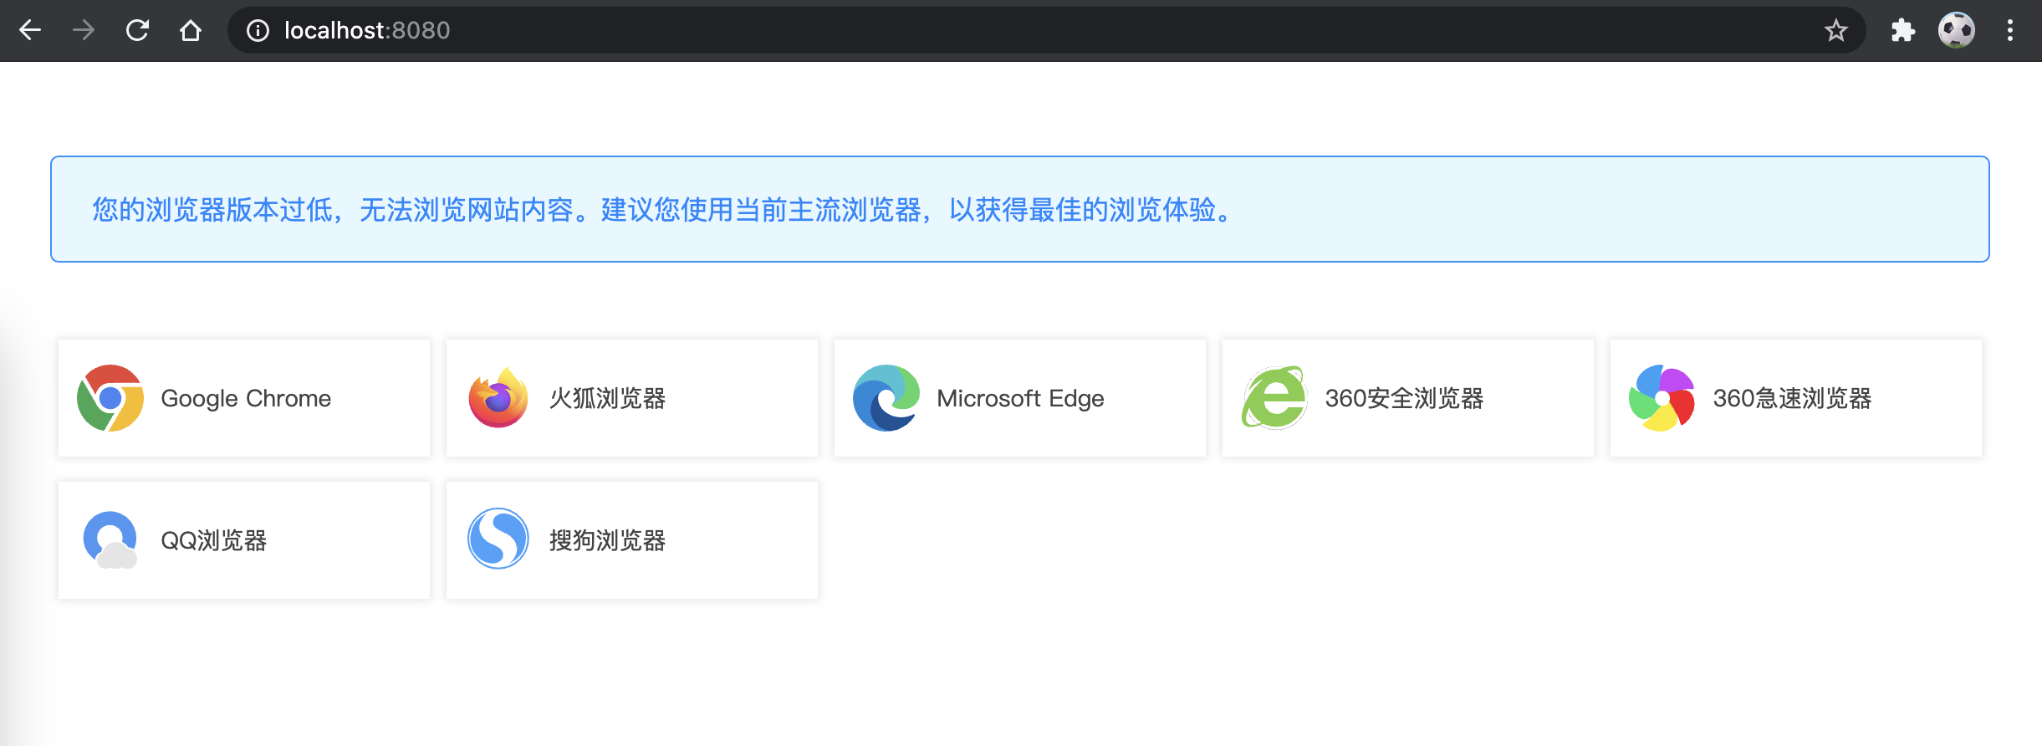2042x746 pixels.
Task: Go to the home page icon
Action: click(191, 31)
